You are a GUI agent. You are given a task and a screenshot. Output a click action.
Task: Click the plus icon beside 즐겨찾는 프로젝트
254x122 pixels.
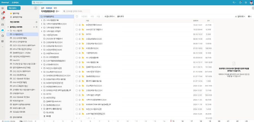point(34,27)
